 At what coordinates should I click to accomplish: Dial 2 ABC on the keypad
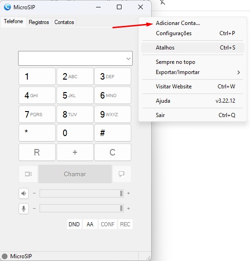pos(75,76)
